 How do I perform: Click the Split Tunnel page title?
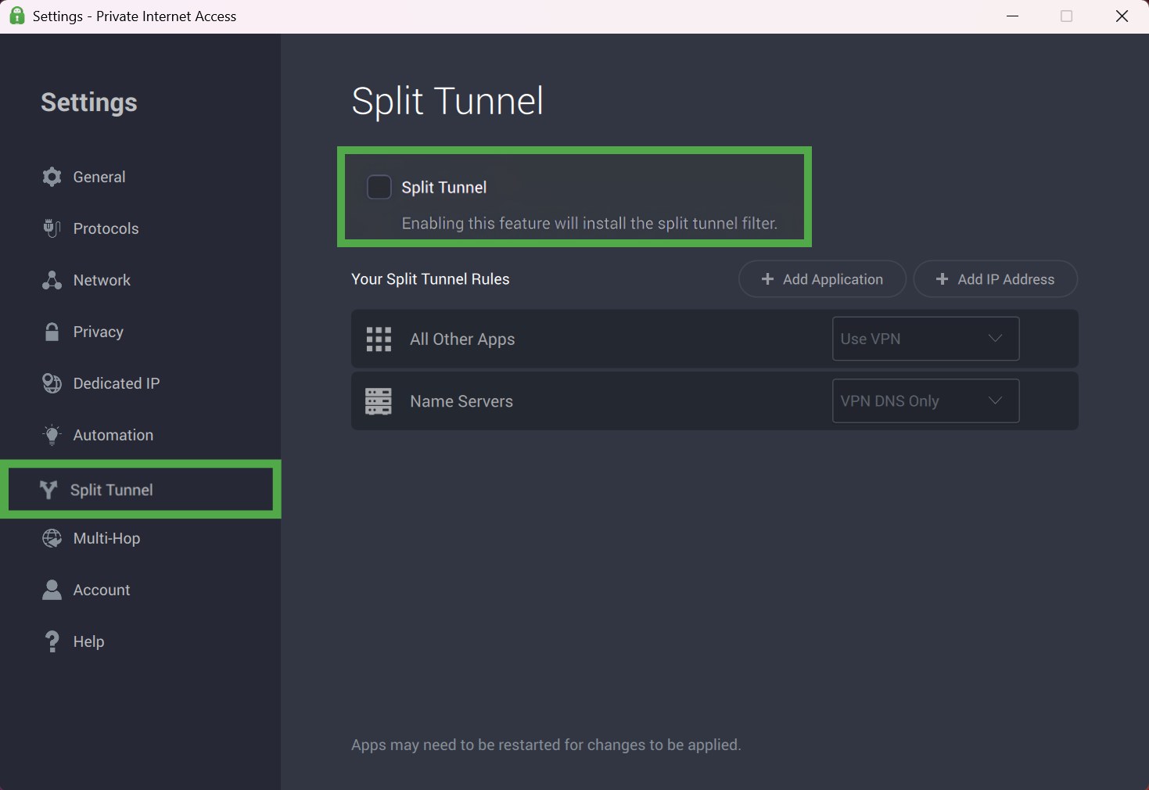[x=447, y=102]
